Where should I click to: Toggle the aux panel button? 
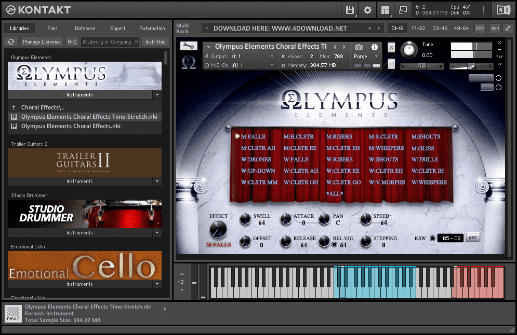[495, 29]
